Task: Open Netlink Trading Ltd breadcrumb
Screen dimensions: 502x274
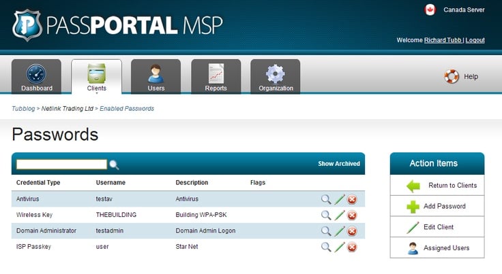Action: pyautogui.click(x=68, y=109)
